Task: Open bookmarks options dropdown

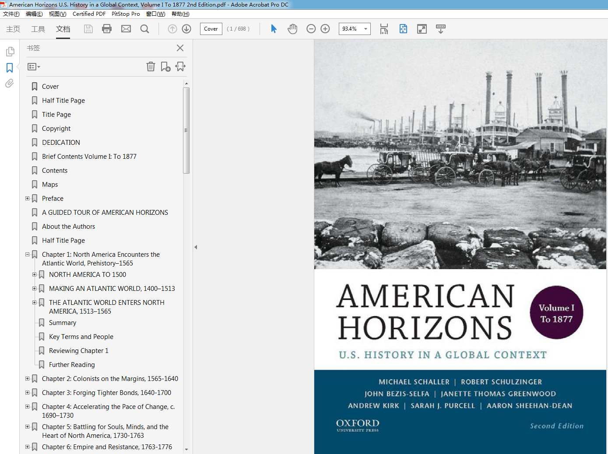Action: click(34, 67)
